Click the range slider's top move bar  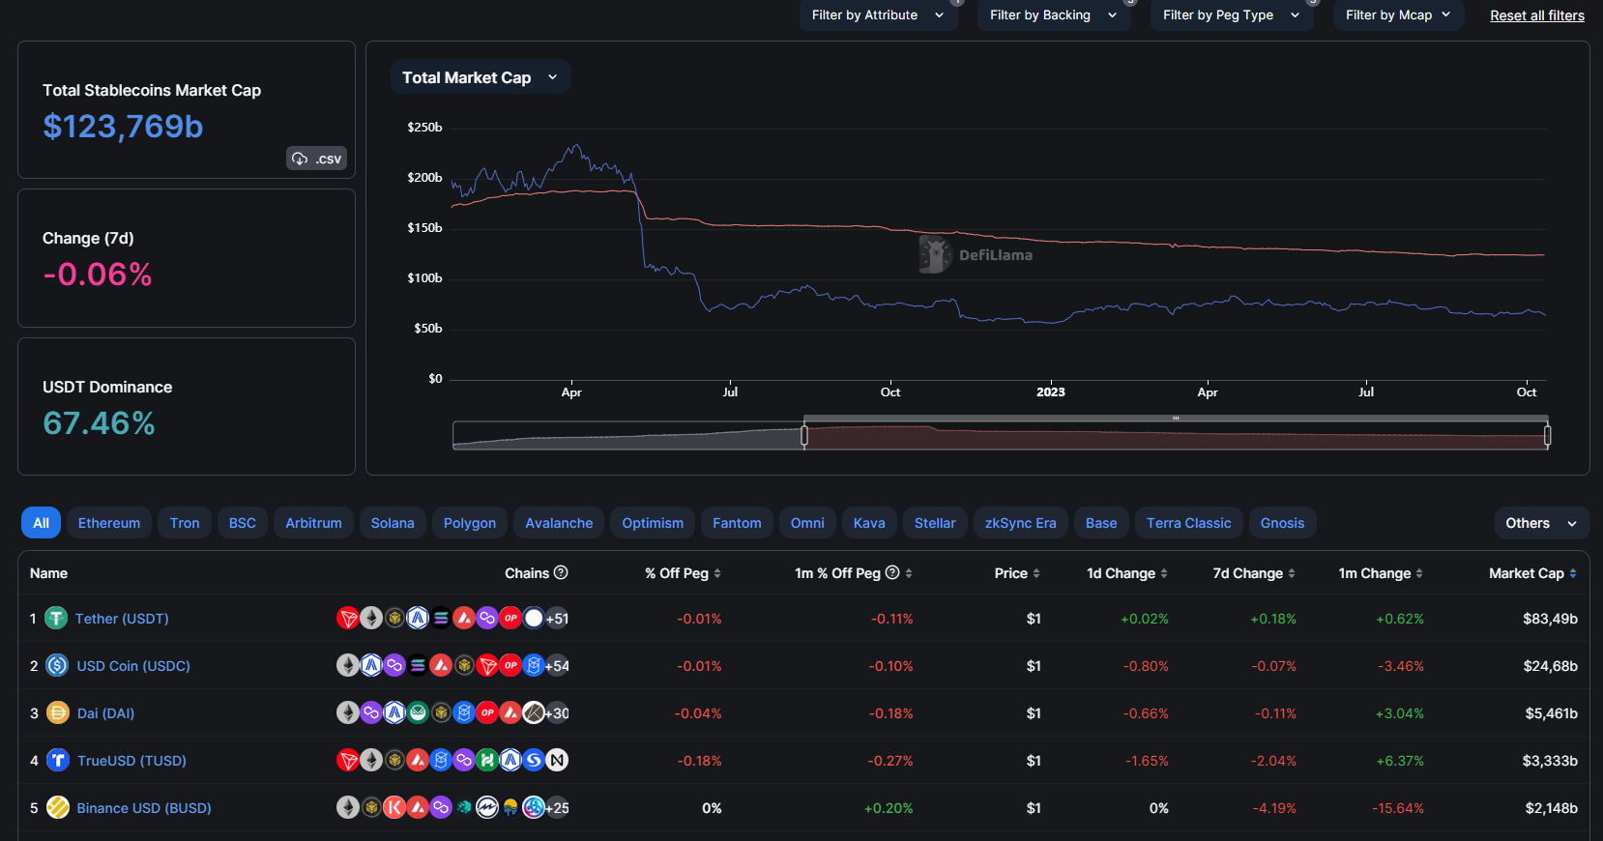tap(1176, 419)
